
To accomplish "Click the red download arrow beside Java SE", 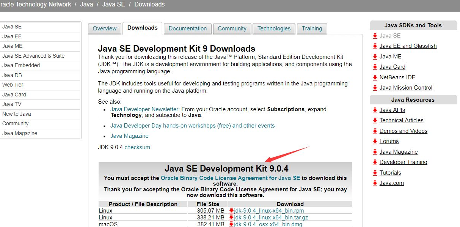I will (375, 36).
